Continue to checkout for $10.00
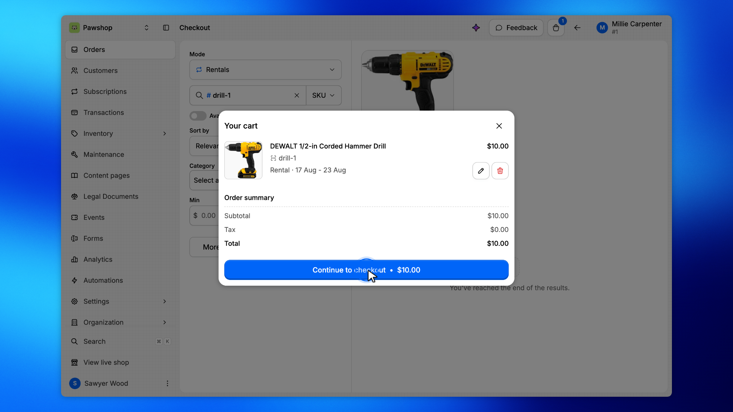Screen dimensions: 733x412 [x=366, y=270]
